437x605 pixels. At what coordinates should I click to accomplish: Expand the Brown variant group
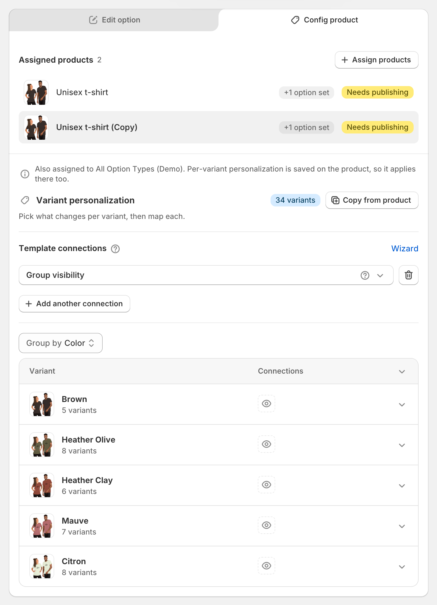(x=402, y=404)
